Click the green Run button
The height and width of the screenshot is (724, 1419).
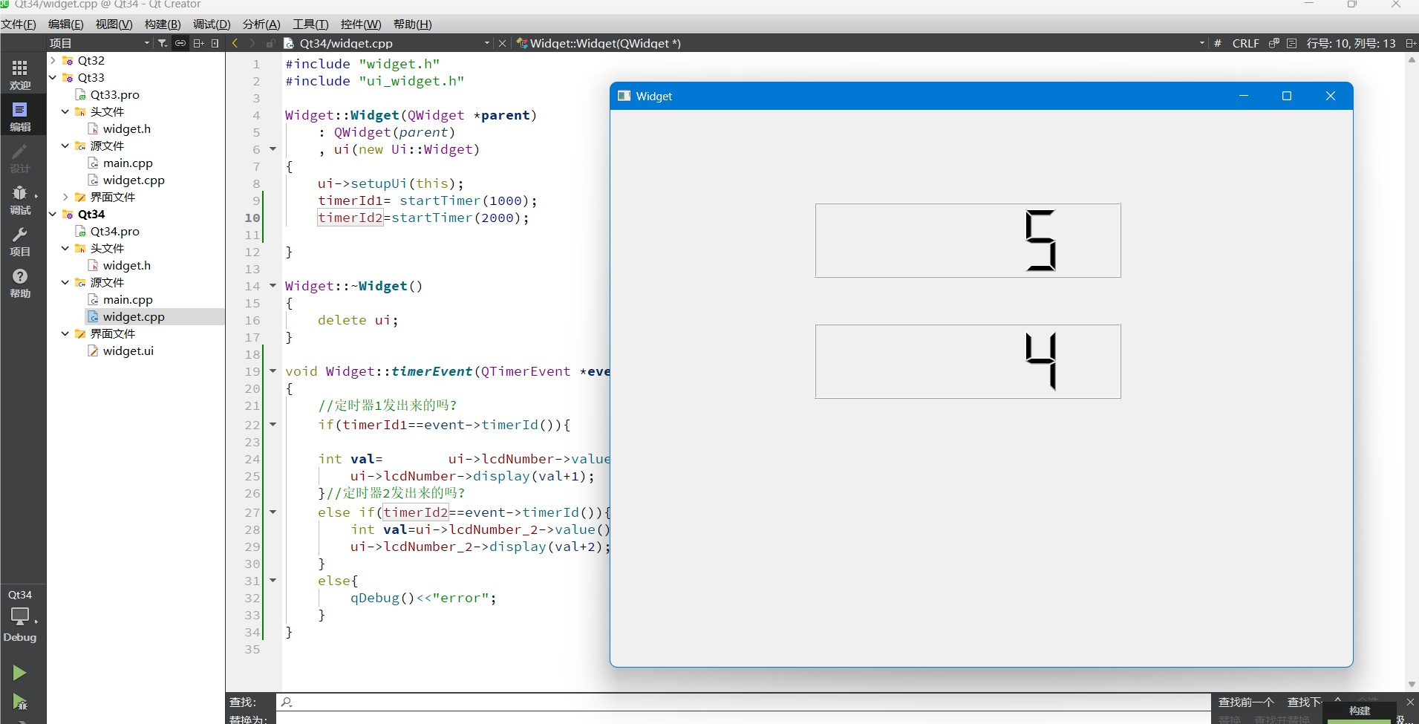[19, 673]
